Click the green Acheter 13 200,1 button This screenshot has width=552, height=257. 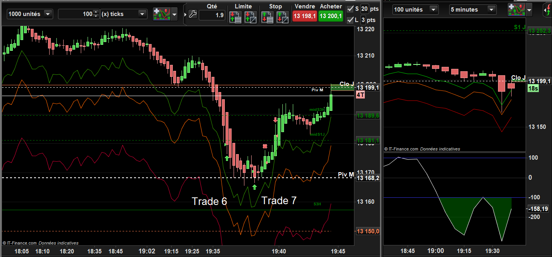coord(330,16)
